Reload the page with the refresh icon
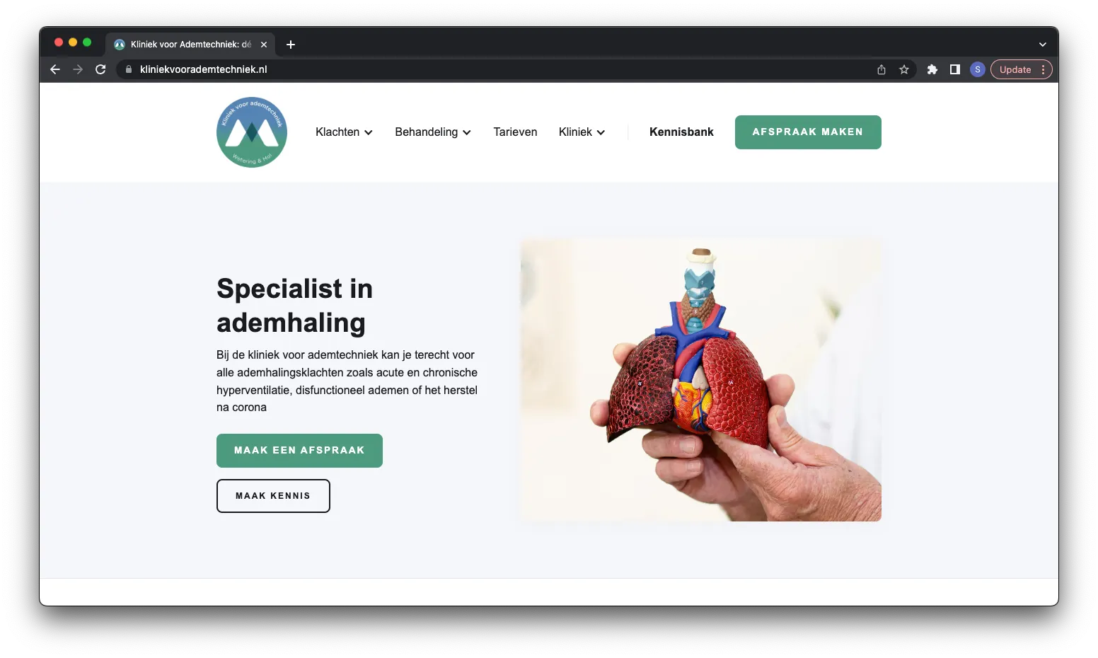 [x=100, y=69]
